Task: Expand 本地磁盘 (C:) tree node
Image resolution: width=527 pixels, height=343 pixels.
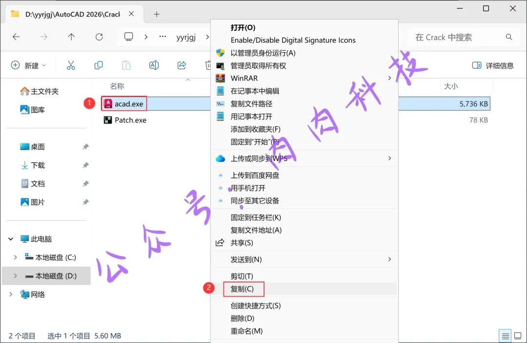Action: (15, 257)
